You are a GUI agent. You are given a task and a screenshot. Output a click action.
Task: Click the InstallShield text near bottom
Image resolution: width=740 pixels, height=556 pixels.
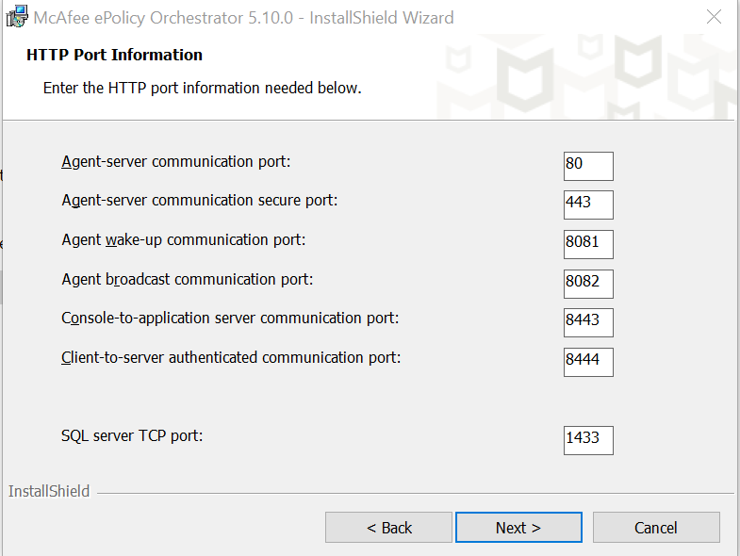49,491
